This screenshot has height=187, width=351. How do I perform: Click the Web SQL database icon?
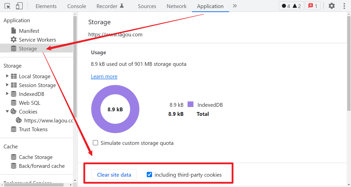click(x=14, y=103)
